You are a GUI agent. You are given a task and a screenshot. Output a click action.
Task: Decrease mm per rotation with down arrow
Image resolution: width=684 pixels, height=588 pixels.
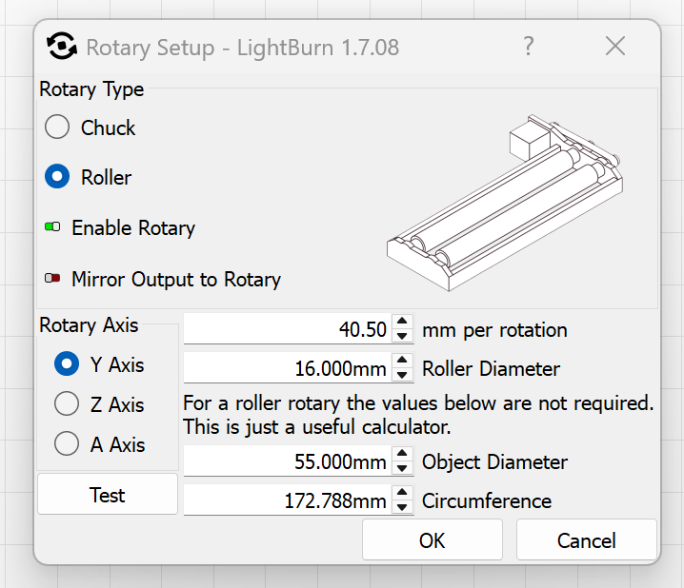[403, 336]
